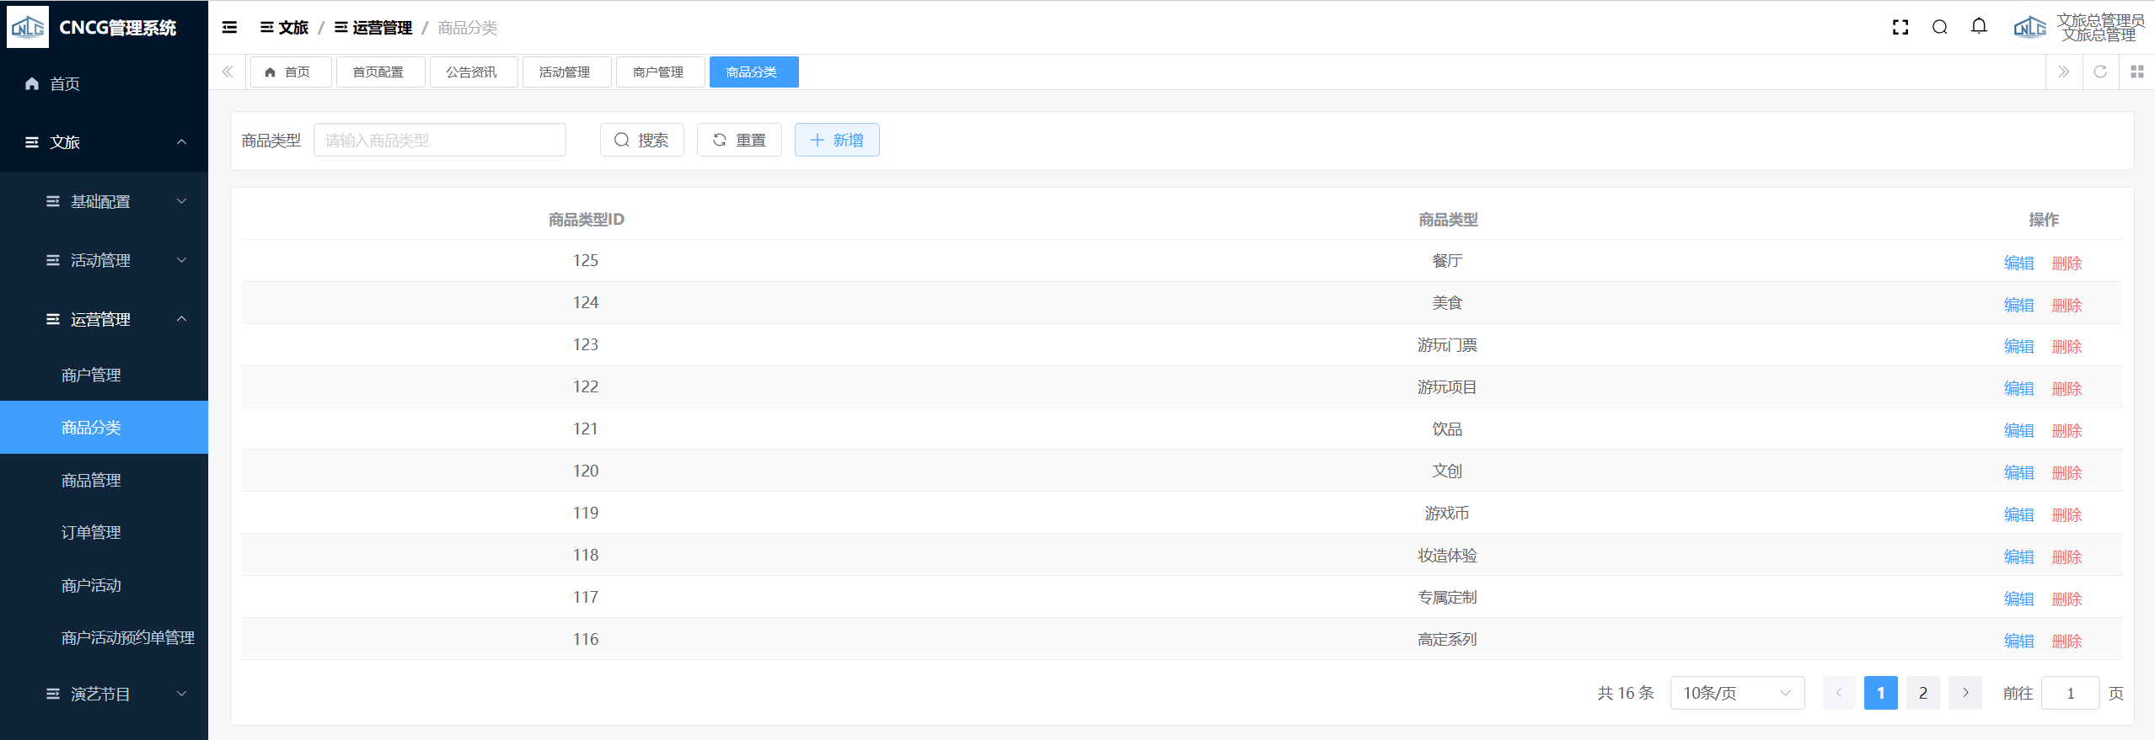Open the 10条/页 page size dropdown
The image size is (2155, 740).
[1736, 693]
